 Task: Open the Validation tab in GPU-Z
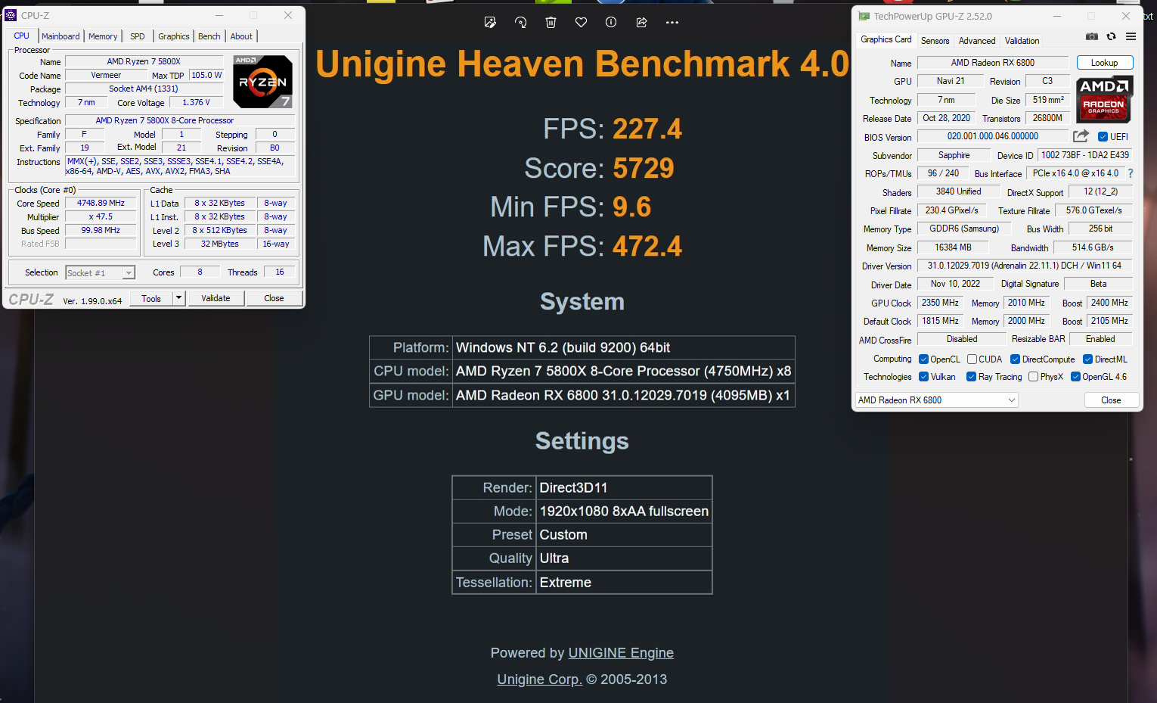coord(1022,41)
